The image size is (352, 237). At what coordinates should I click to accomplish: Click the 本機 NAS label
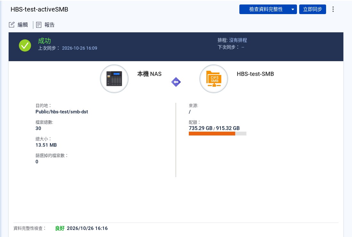[x=149, y=74]
